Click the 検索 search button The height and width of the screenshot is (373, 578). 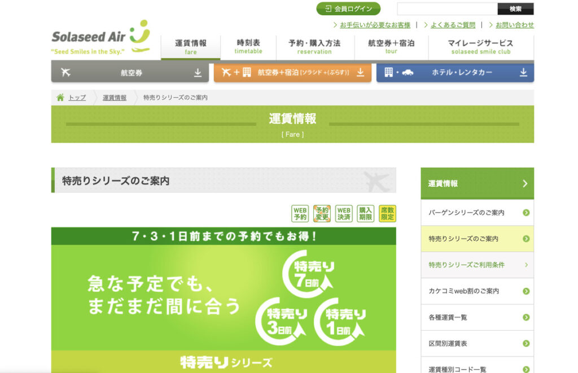tap(515, 9)
